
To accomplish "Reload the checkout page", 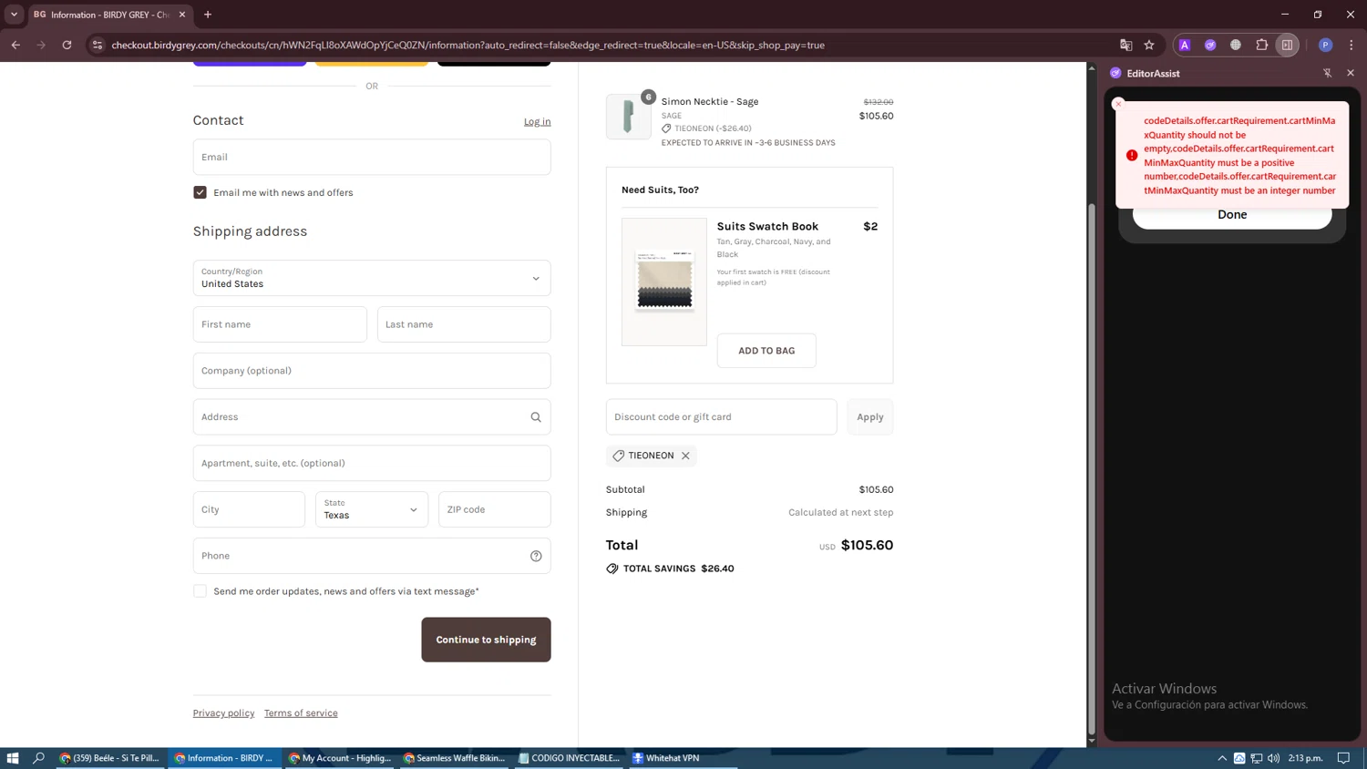I will point(67,45).
